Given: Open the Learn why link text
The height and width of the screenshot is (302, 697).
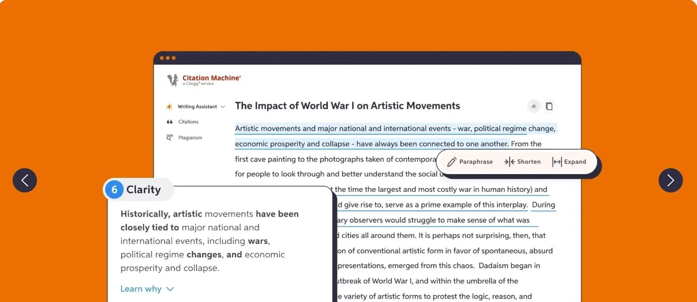Looking at the screenshot, I should coord(141,289).
